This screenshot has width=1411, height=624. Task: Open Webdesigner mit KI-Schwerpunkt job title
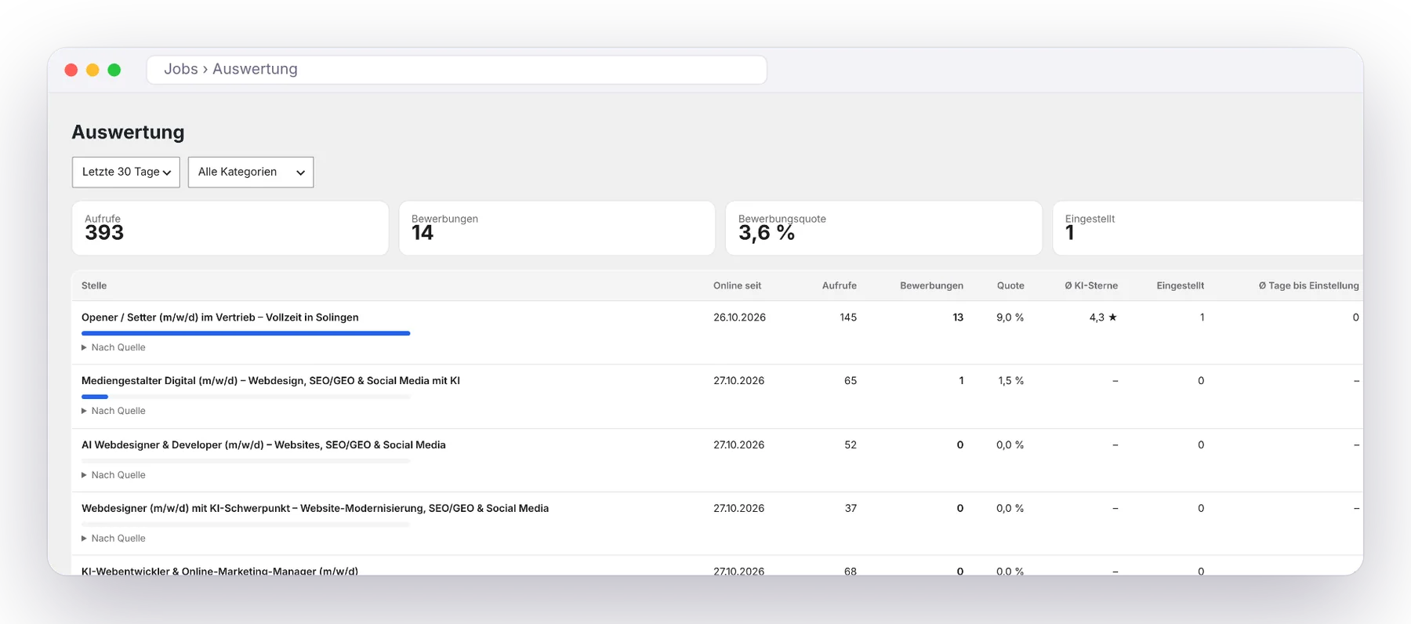click(315, 509)
